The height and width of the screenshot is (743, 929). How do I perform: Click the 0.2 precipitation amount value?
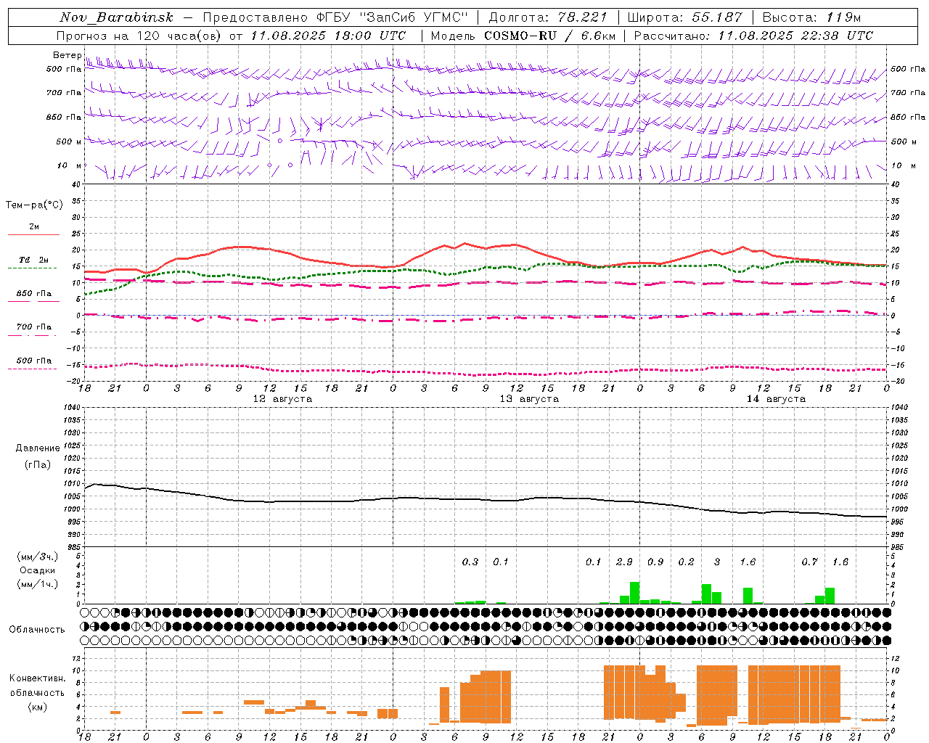(x=686, y=562)
